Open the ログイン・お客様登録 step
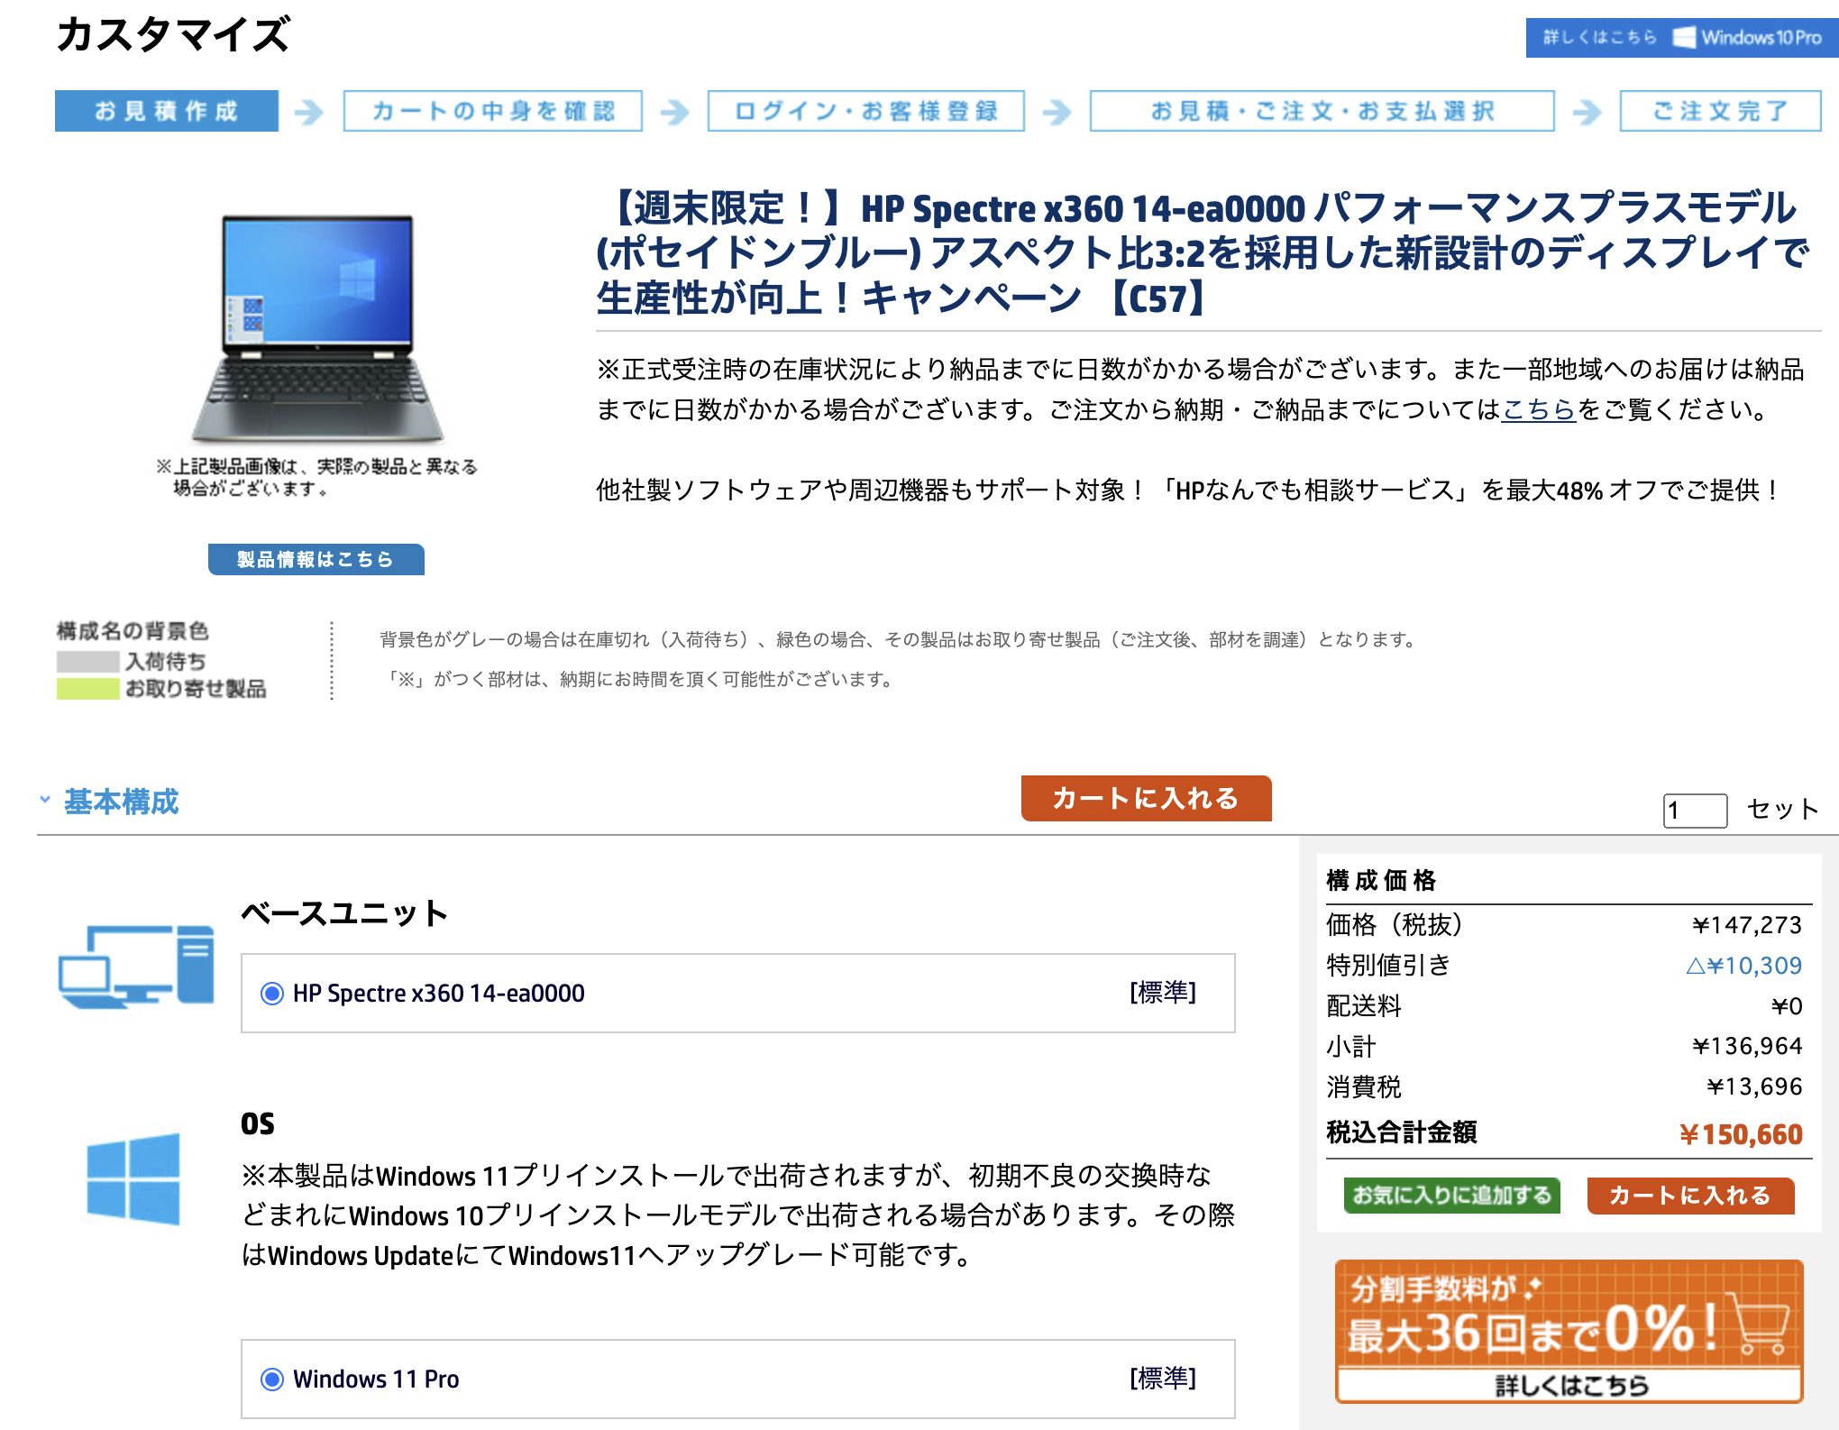Screen dimensions: 1839x1430 point(866,111)
